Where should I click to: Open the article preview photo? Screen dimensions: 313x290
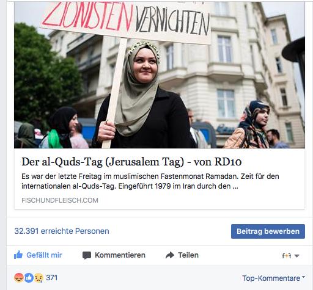(x=160, y=75)
